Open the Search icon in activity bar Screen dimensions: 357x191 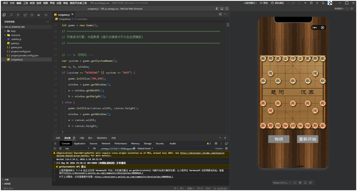[11, 15]
